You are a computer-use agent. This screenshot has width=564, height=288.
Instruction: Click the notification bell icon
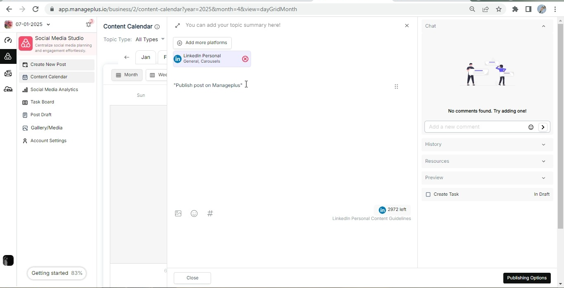coord(88,25)
